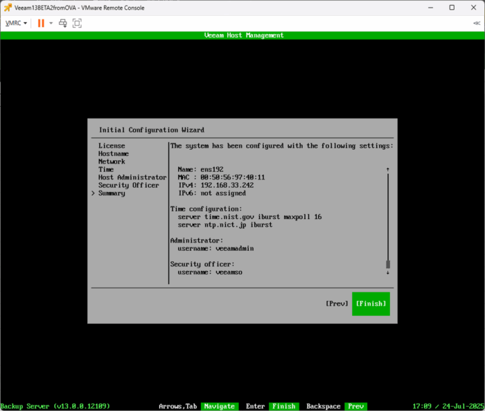Click the Navigate hint in footer
Viewport: 485px width, 411px height.
pos(220,406)
